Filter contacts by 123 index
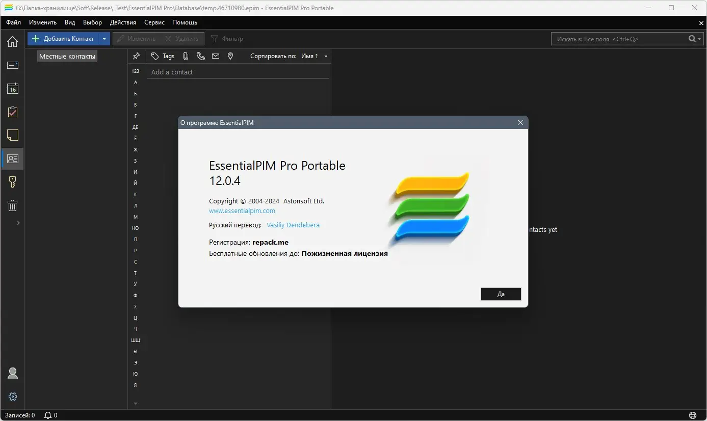 click(x=136, y=71)
